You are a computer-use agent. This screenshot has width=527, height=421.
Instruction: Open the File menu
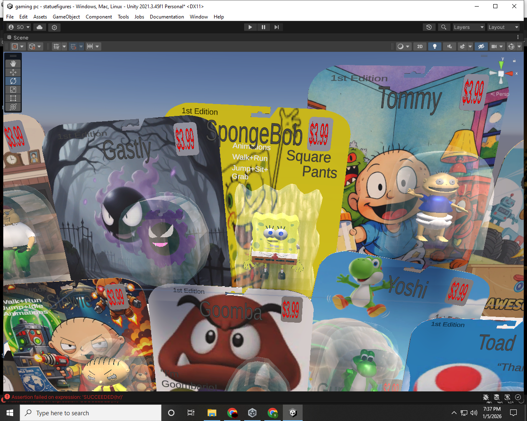point(10,17)
